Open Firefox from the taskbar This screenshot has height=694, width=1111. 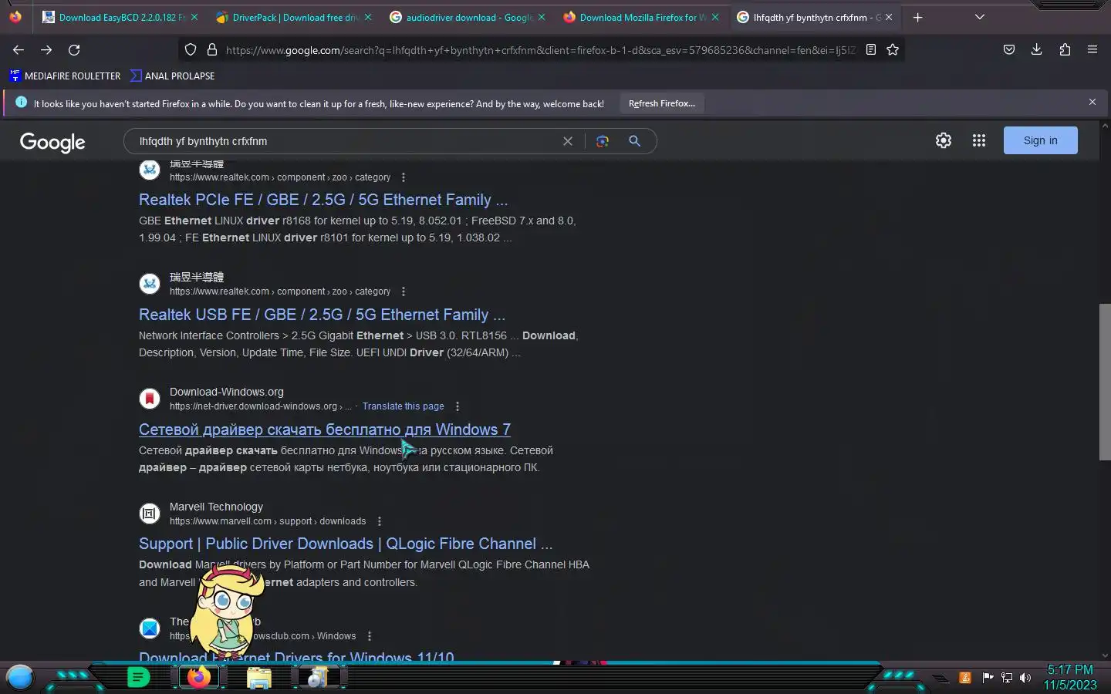click(x=200, y=678)
